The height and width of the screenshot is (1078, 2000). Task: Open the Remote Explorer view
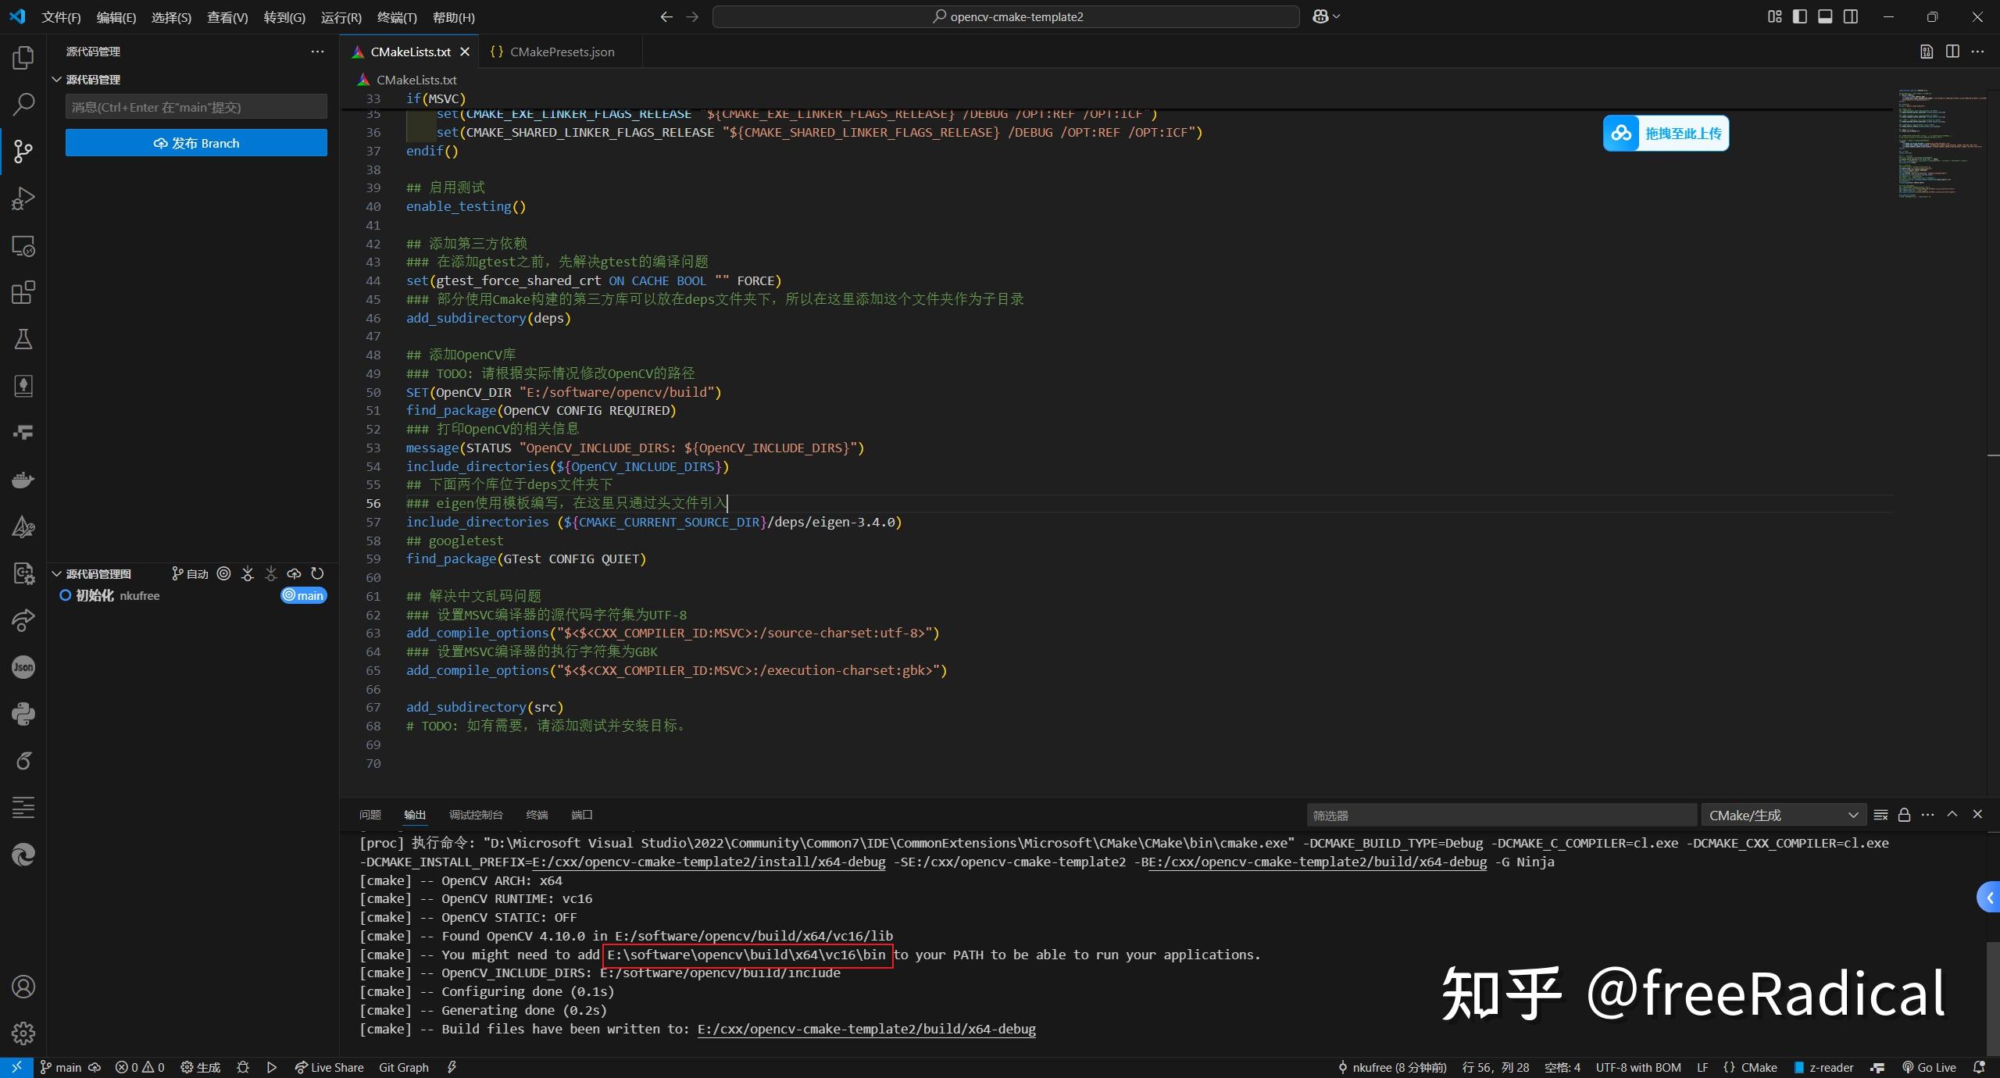point(23,245)
